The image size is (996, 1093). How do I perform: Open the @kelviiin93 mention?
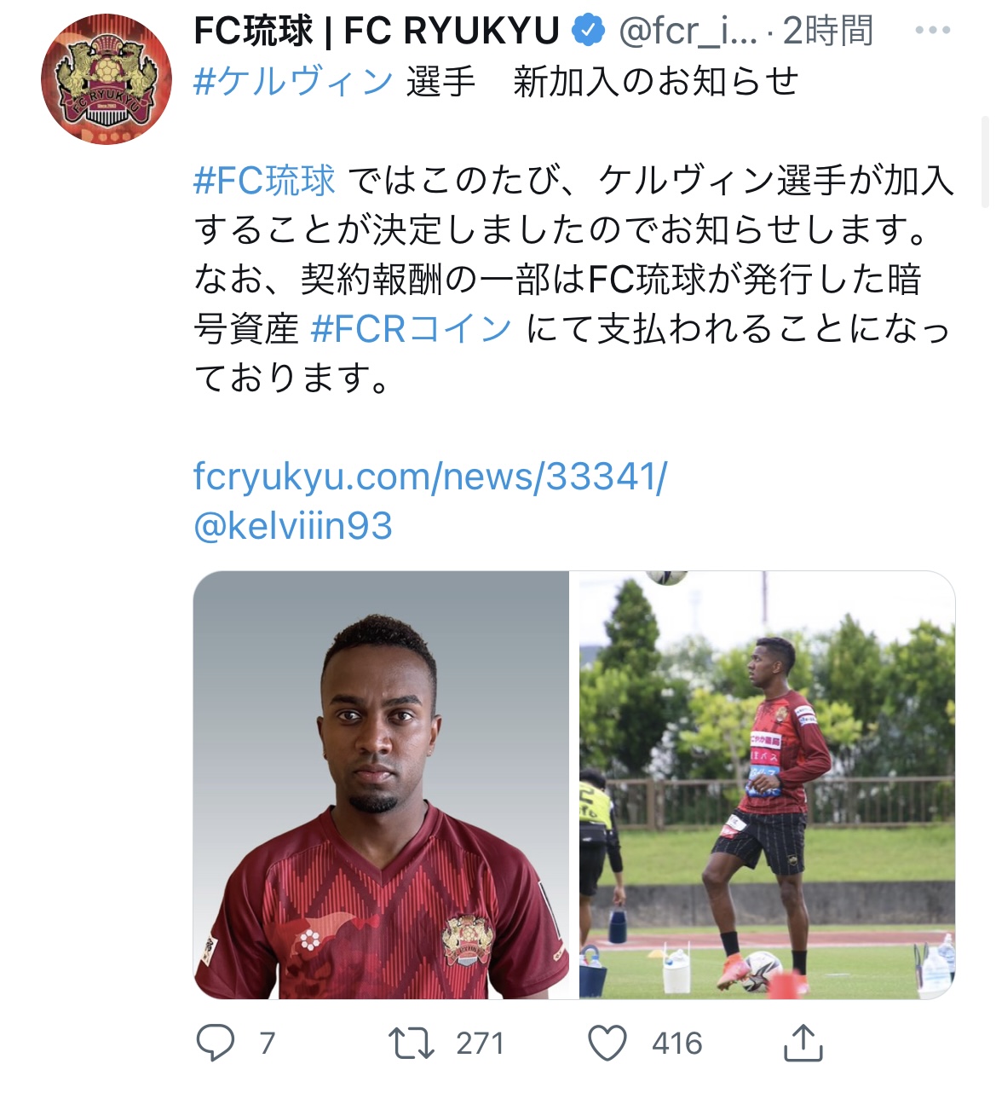point(293,526)
